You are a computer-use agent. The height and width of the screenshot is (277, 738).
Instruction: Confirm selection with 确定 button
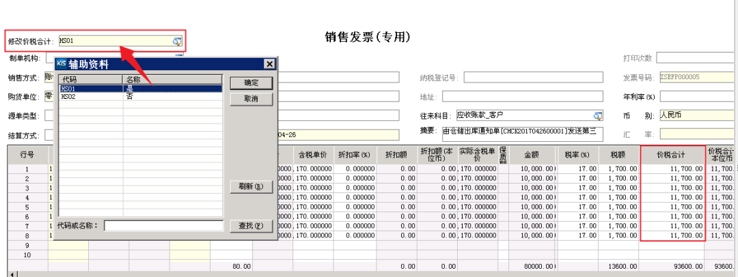(x=251, y=83)
